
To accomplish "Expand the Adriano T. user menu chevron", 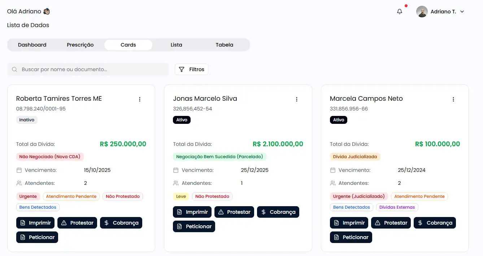I will 462,12.
